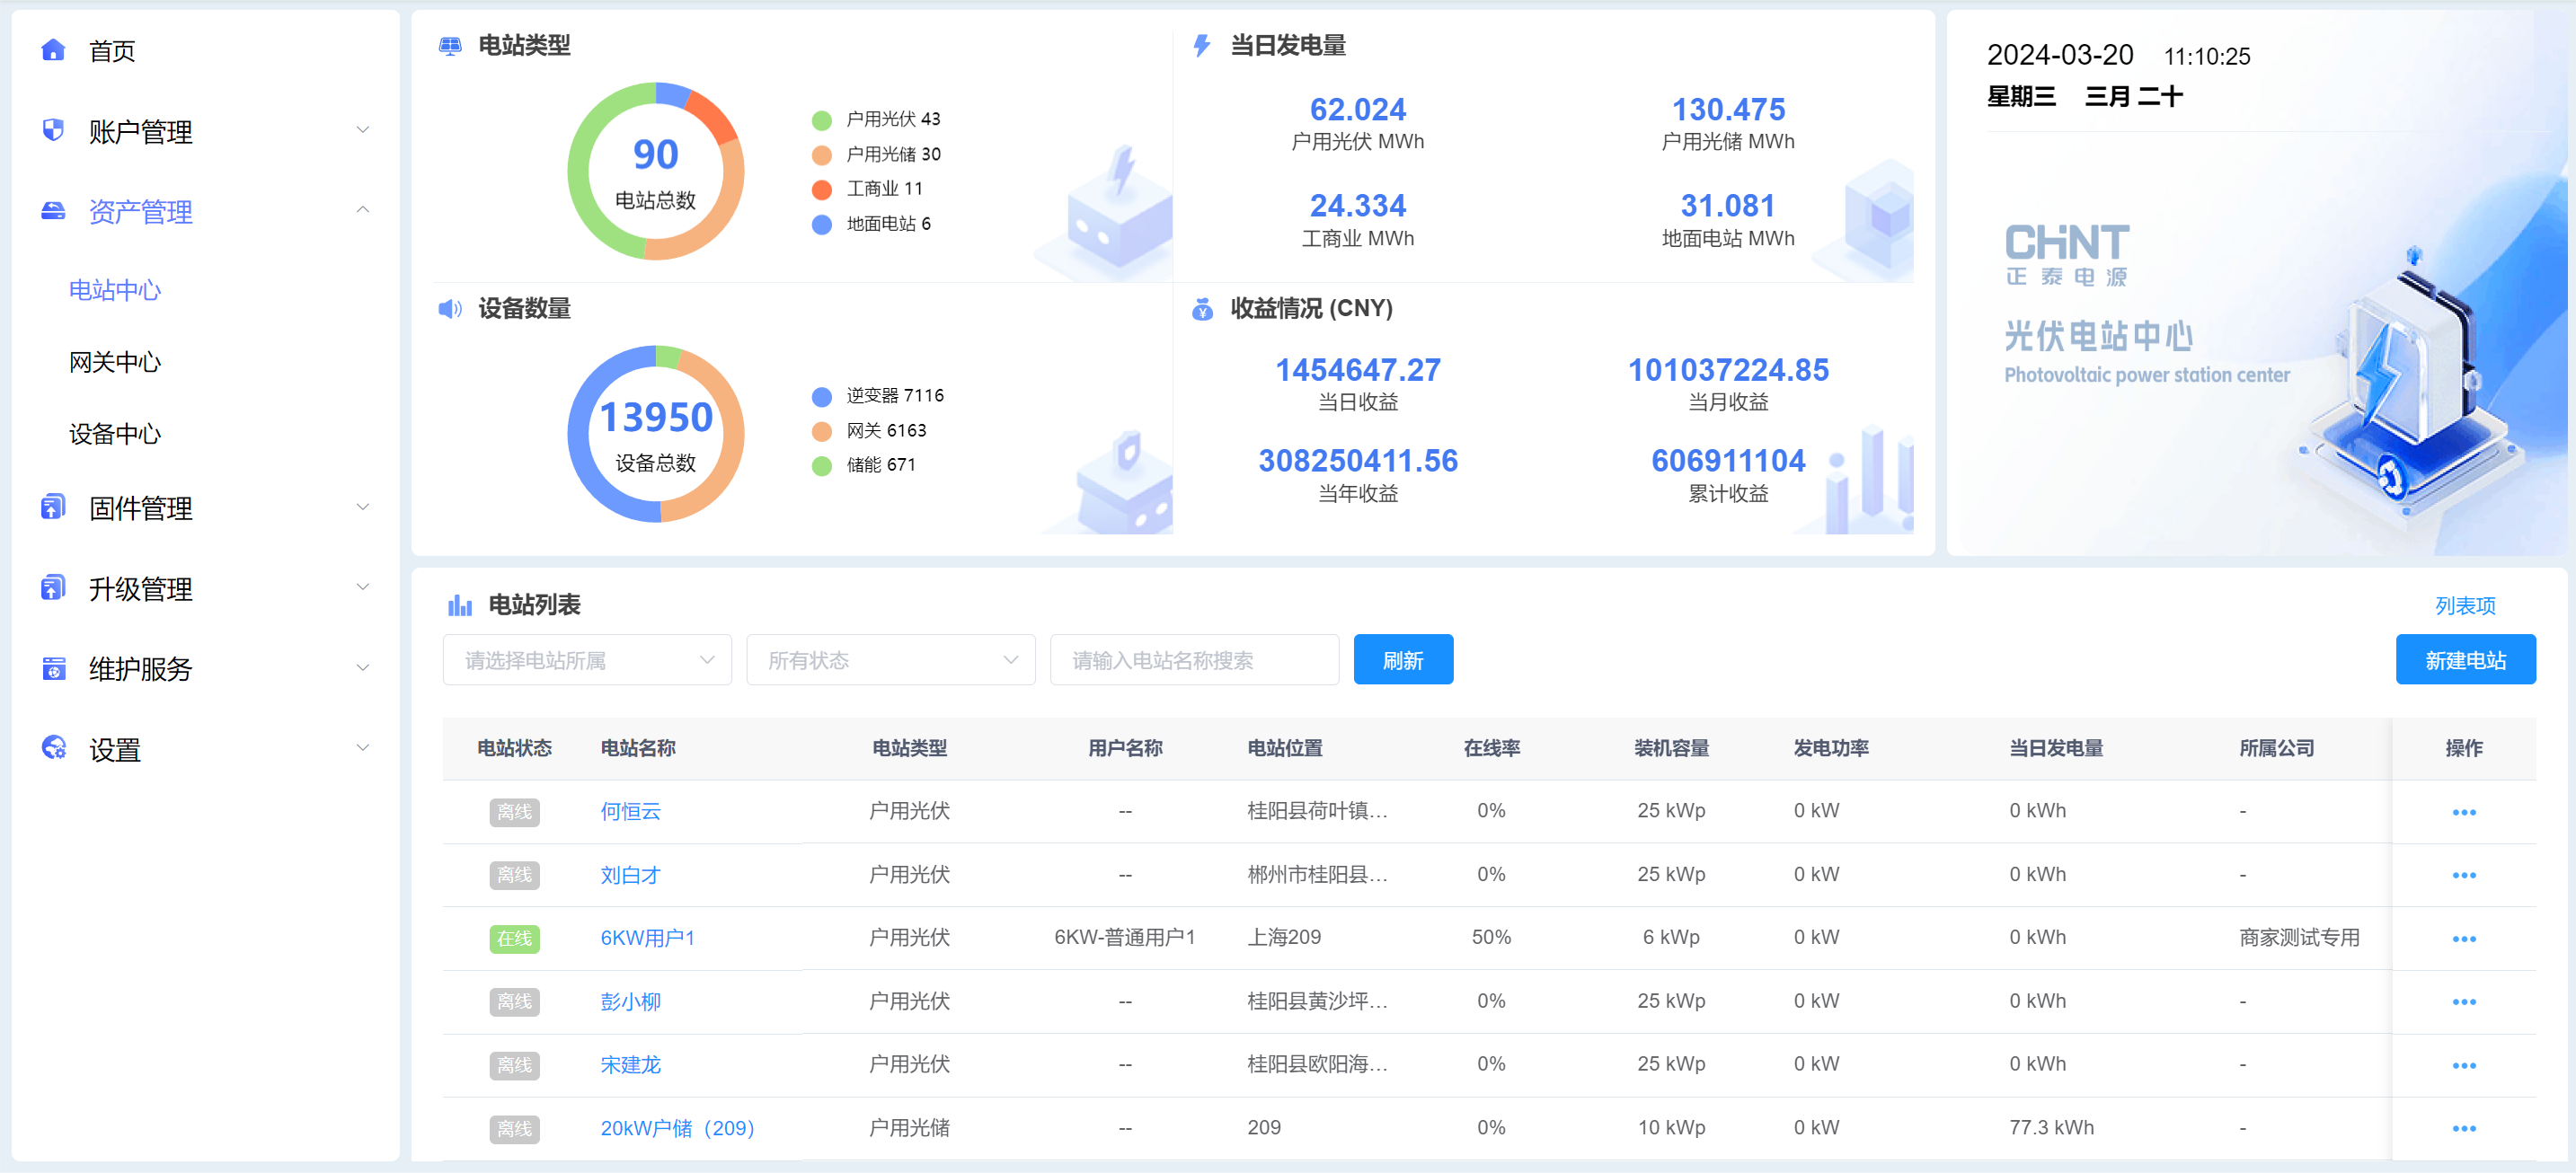Image resolution: width=2576 pixels, height=1173 pixels.
Task: Open the 列表项 column settings link
Action: pyautogui.click(x=2465, y=606)
